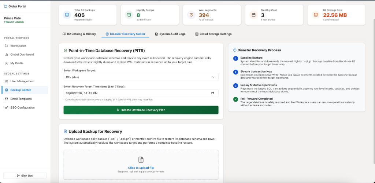The image size is (375, 183).
Task: Click the SSO Configuration key icon
Action: 7,108
